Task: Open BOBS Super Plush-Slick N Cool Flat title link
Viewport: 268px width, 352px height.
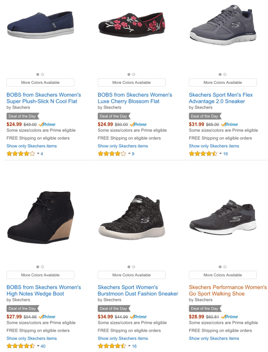Action: pyautogui.click(x=44, y=98)
